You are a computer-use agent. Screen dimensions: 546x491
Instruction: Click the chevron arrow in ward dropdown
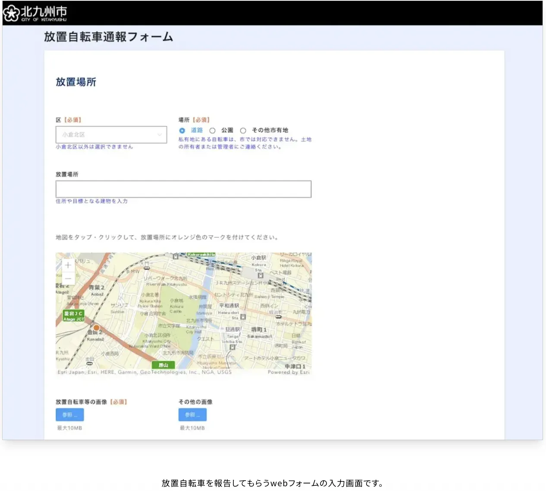click(x=160, y=135)
